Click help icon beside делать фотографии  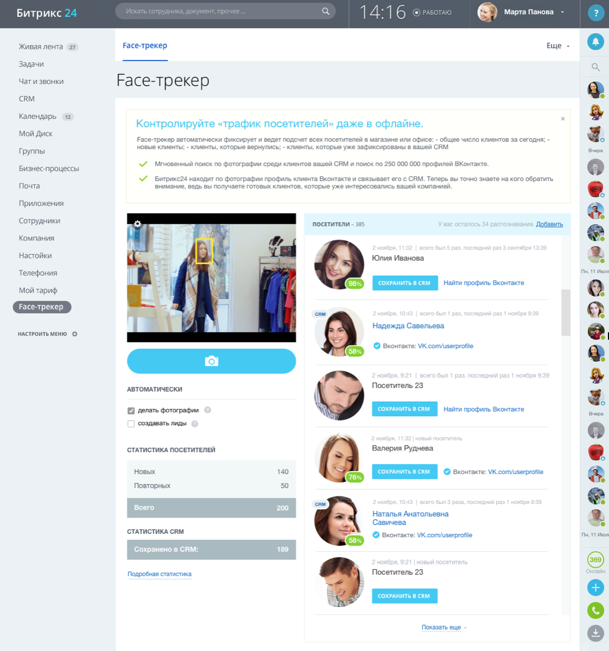[207, 410]
